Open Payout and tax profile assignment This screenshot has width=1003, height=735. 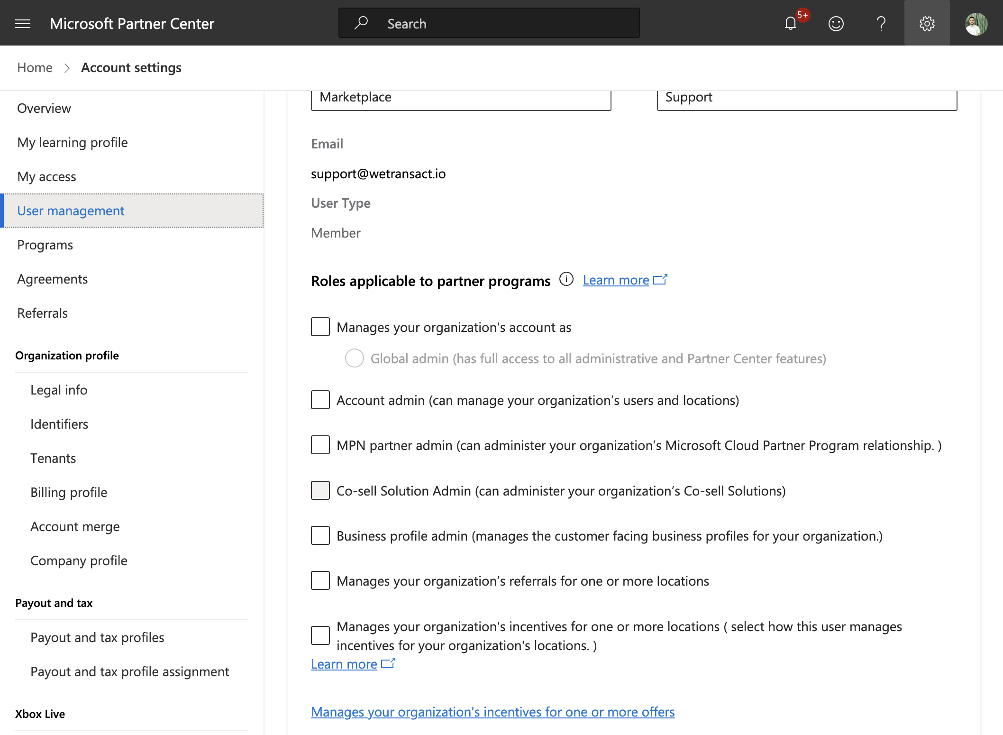(x=132, y=671)
